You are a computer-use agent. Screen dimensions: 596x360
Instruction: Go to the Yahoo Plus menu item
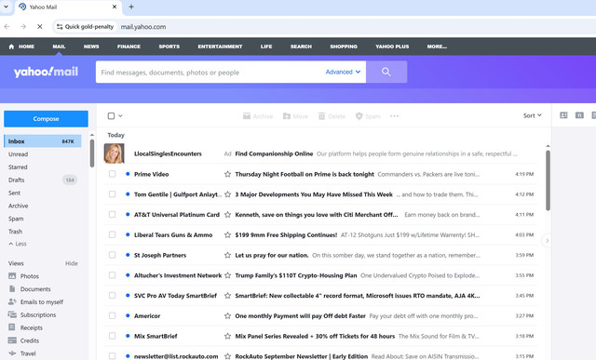pyautogui.click(x=392, y=47)
